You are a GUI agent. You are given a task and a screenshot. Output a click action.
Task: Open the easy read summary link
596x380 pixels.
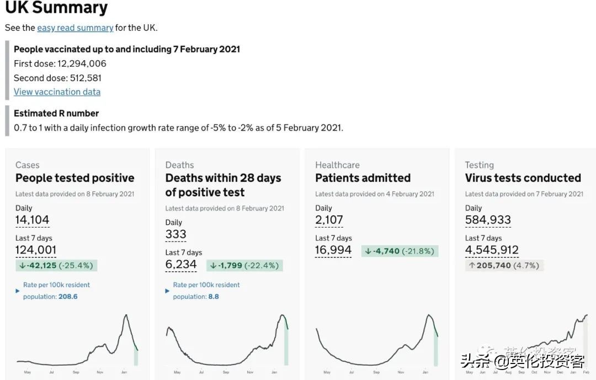click(75, 28)
